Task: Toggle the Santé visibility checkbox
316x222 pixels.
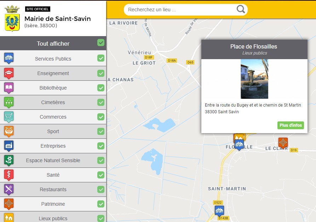Action: click(x=101, y=175)
